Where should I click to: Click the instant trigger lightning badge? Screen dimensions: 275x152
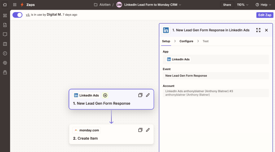point(105,95)
